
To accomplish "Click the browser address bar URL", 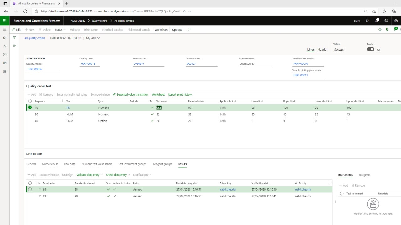I will tap(116, 11).
